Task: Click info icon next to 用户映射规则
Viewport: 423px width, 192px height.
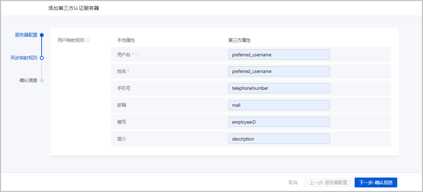Action: tap(88, 40)
